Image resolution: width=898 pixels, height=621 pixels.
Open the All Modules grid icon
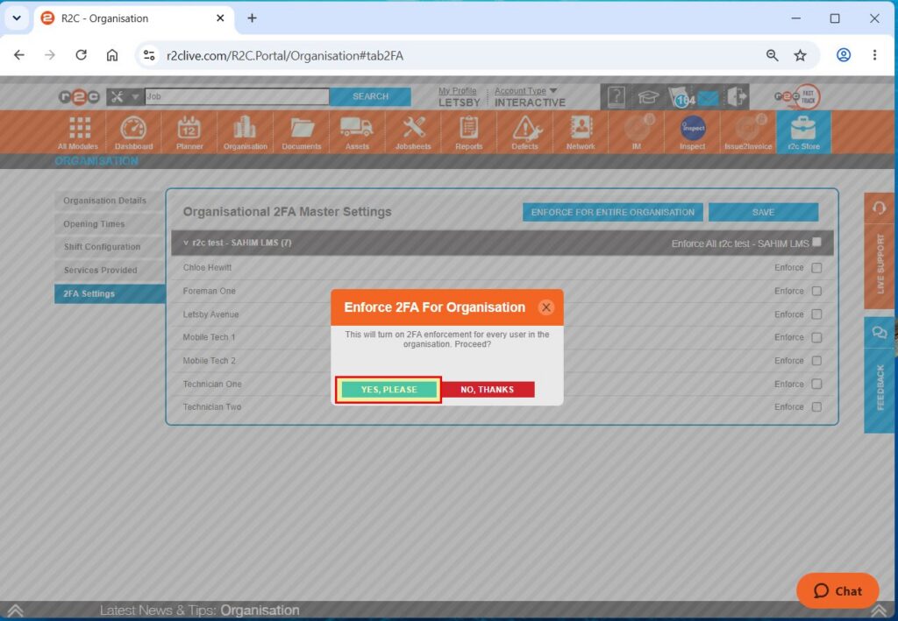point(78,132)
